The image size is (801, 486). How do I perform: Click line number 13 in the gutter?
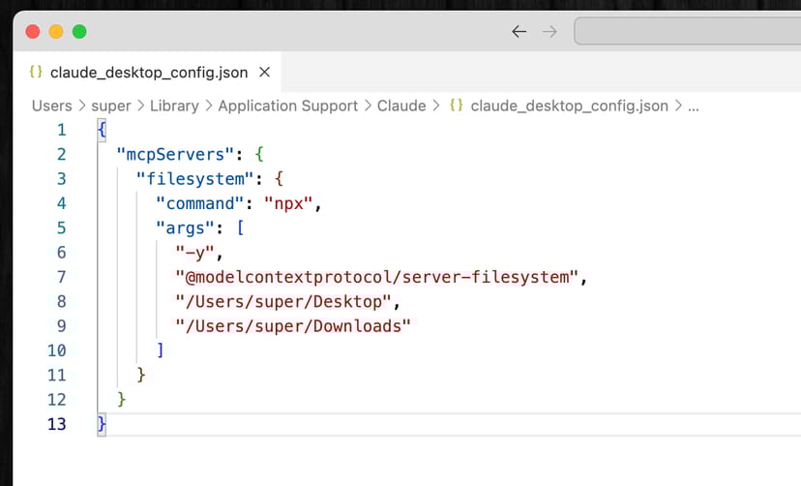pos(57,424)
